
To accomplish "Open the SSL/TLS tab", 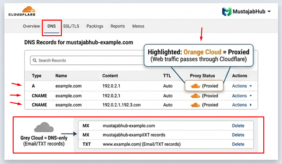I will [x=71, y=26].
